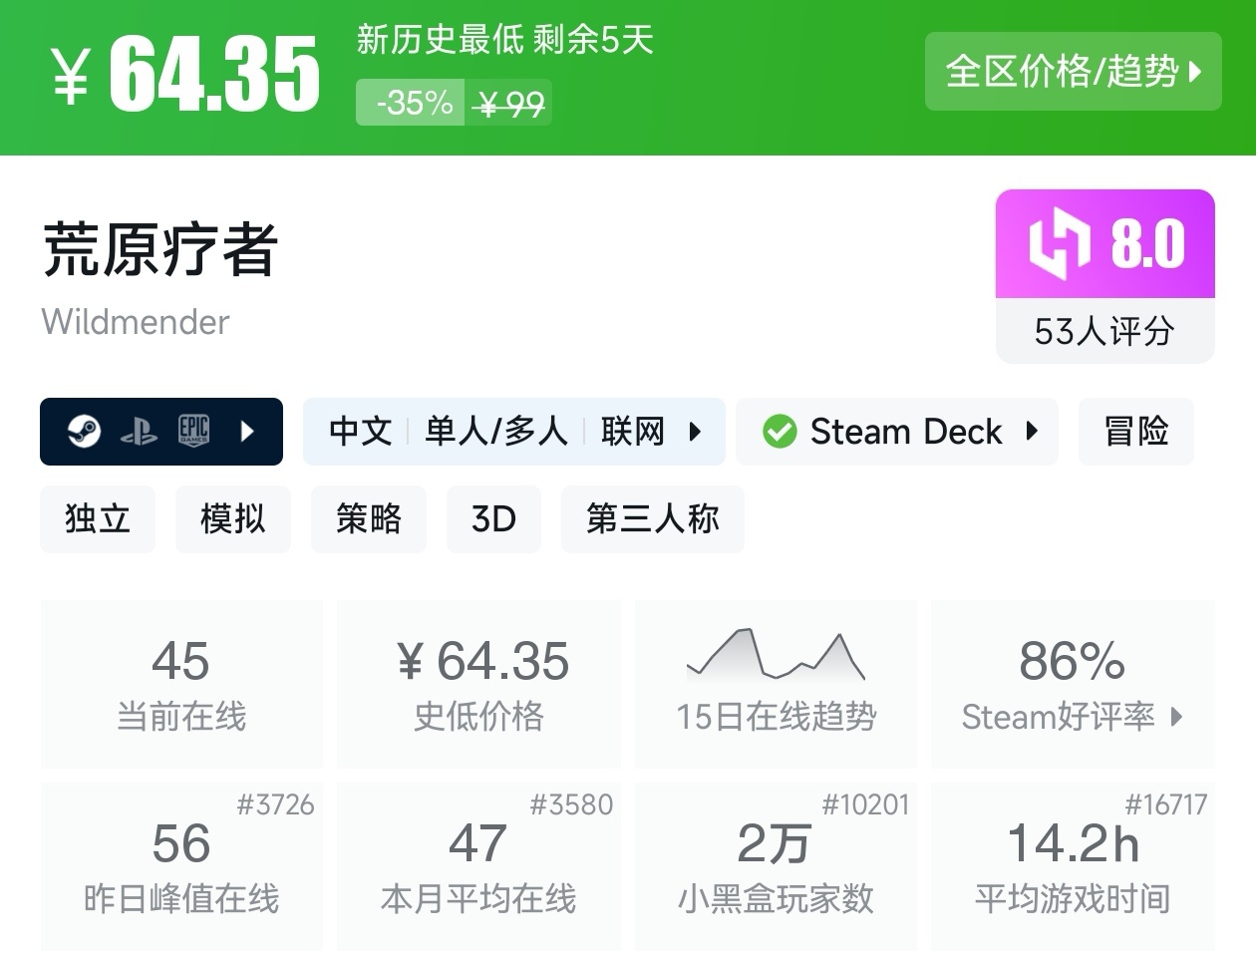Click the green Steam Deck verified checkmark
Image resolution: width=1256 pixels, height=957 pixels.
click(779, 432)
